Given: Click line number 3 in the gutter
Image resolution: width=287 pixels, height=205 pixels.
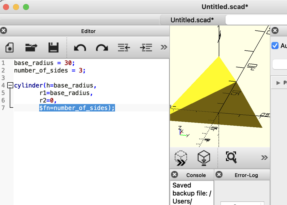Looking at the screenshot, I should [x=3, y=78].
